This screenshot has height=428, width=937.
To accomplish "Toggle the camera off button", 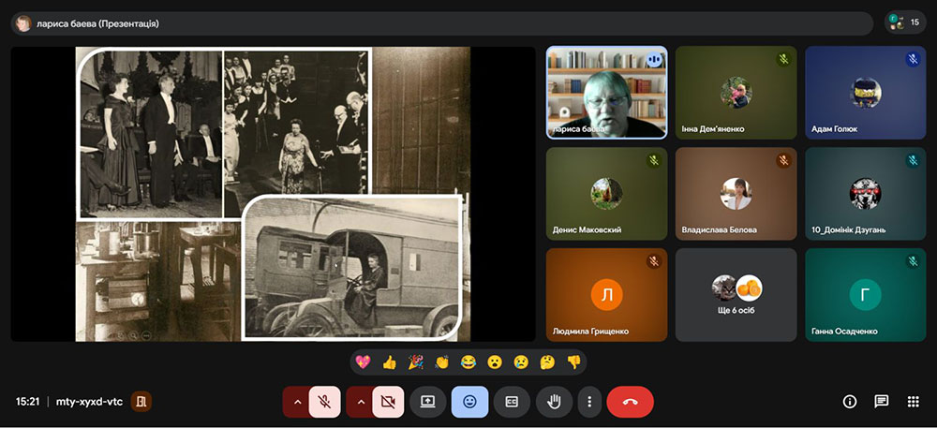I will [x=388, y=402].
